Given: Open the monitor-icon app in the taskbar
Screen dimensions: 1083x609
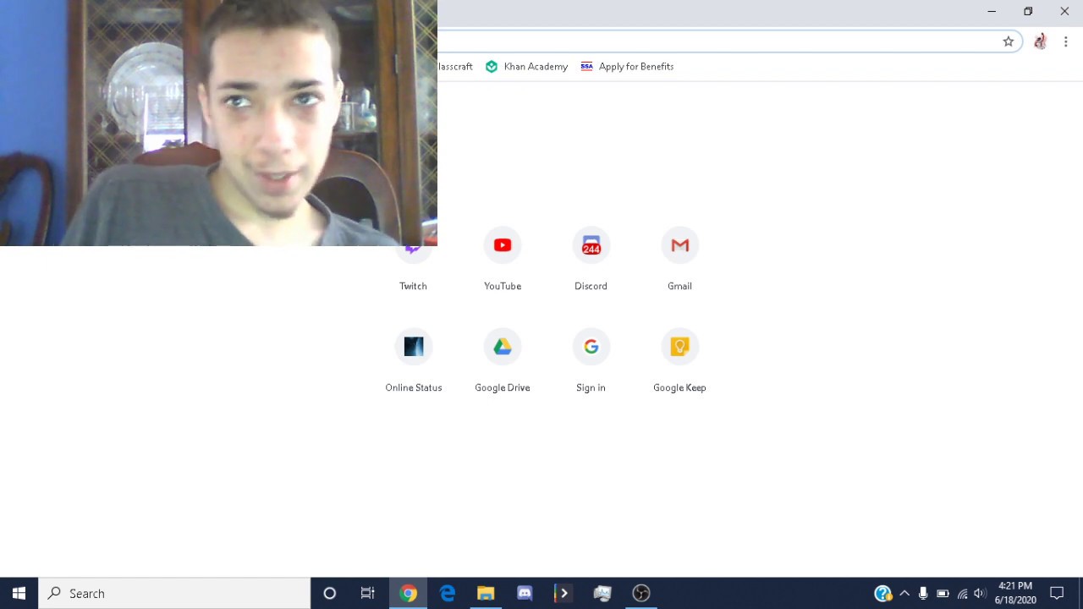Looking at the screenshot, I should 602,593.
